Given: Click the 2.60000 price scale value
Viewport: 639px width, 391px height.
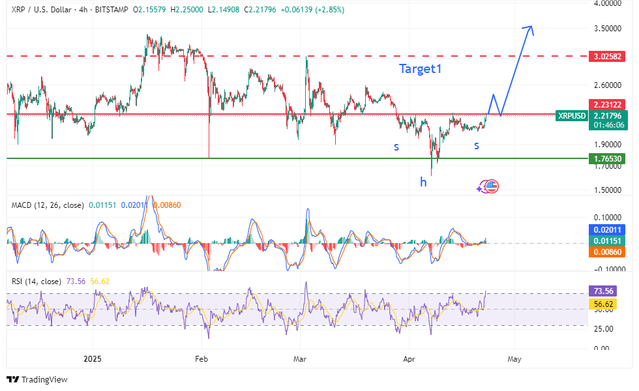Looking at the screenshot, I should click(x=608, y=85).
